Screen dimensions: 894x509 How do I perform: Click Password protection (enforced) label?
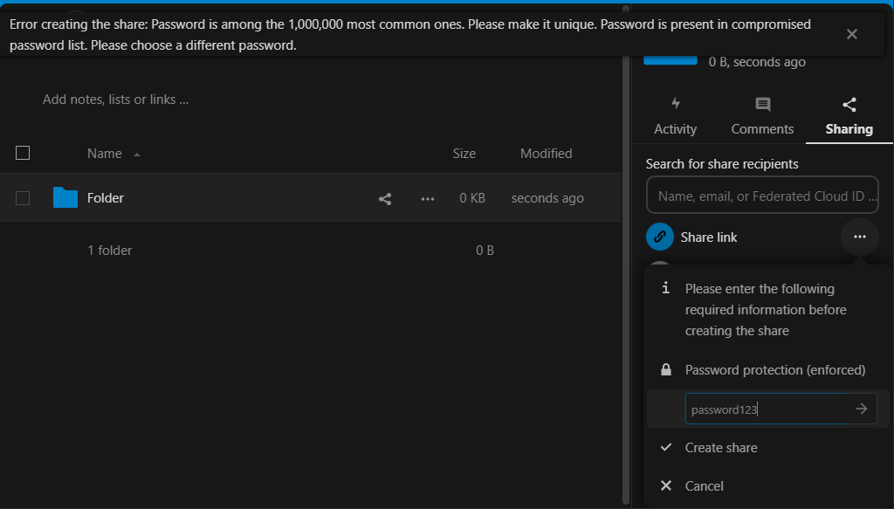[775, 370]
